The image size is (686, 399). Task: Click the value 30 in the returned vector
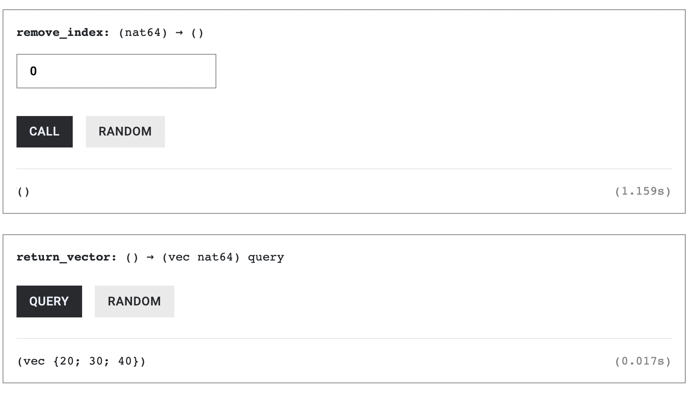tap(96, 361)
